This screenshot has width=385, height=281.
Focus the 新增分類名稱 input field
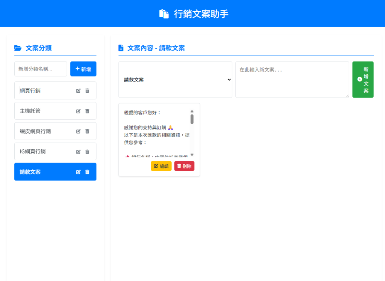point(41,69)
